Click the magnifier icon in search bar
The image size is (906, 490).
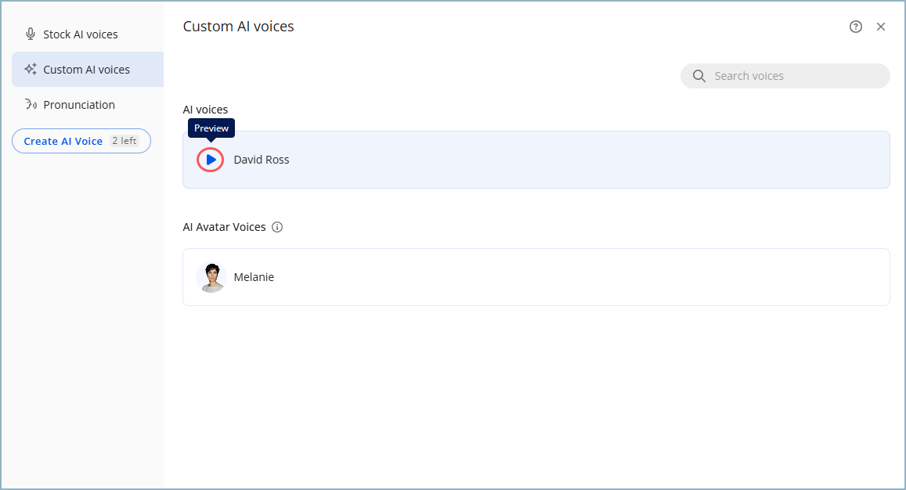699,76
